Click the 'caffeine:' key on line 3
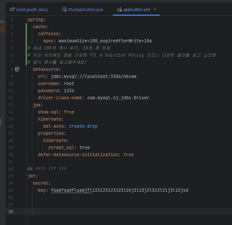This screenshot has height=225, width=232. 50,34
